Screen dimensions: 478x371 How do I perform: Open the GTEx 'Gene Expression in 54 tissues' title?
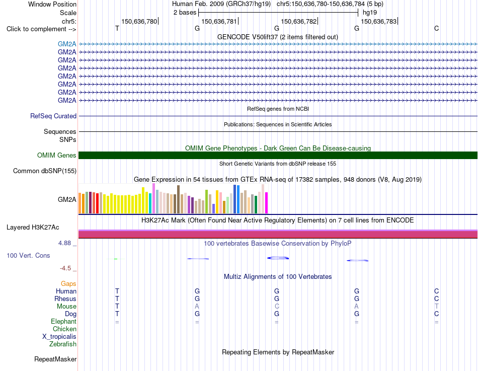click(278, 179)
